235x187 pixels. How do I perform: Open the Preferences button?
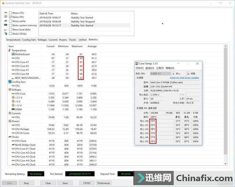pos(104,183)
